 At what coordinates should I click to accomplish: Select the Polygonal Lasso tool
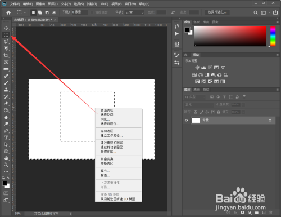coord(6,42)
